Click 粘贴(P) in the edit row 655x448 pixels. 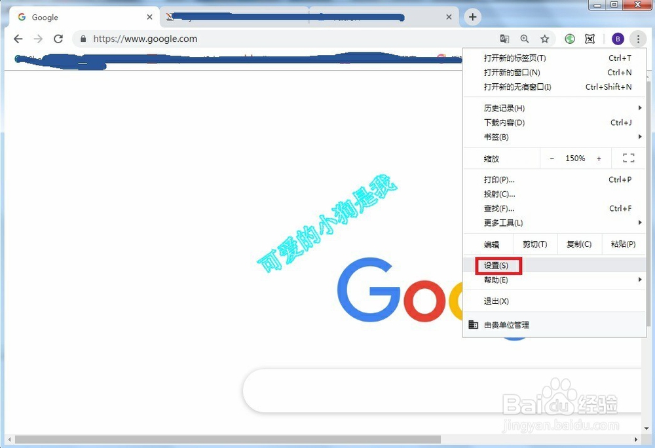click(624, 244)
